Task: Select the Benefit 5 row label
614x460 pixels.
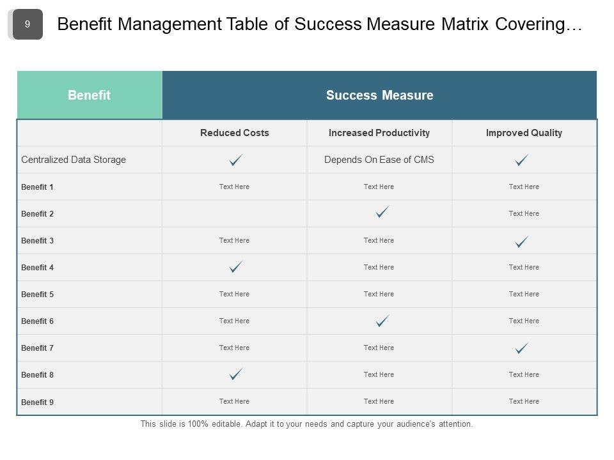Action: pos(38,295)
